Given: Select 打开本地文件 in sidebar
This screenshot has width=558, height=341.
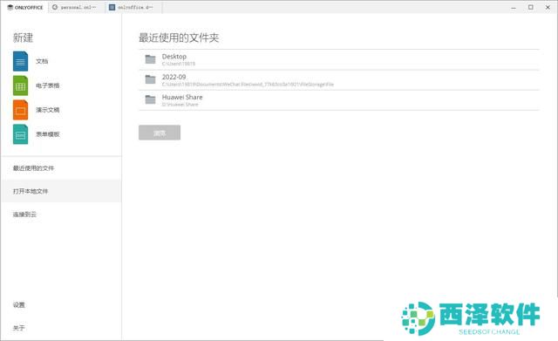Looking at the screenshot, I should [x=61, y=191].
